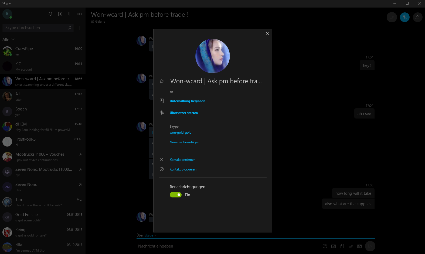Minimize the Skype window
Image resolution: width=425 pixels, height=254 pixels.
[x=395, y=3]
